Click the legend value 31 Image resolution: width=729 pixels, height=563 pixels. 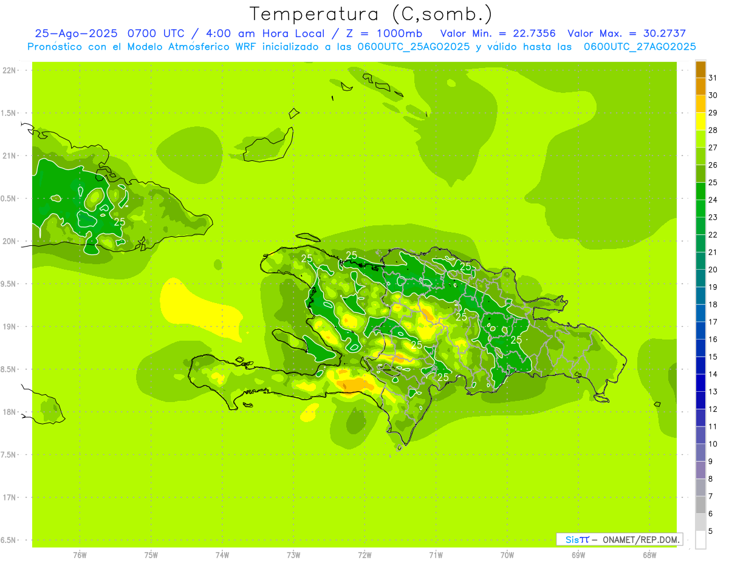(x=713, y=78)
